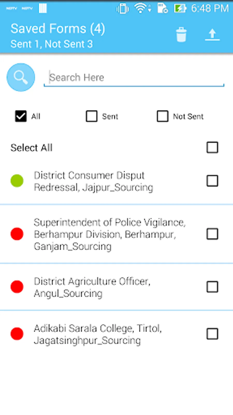
Task: Select Adikabi Sarala College form checkbox
Action: click(212, 334)
